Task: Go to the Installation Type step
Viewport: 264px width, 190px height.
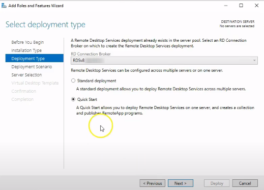Action: coord(26,50)
